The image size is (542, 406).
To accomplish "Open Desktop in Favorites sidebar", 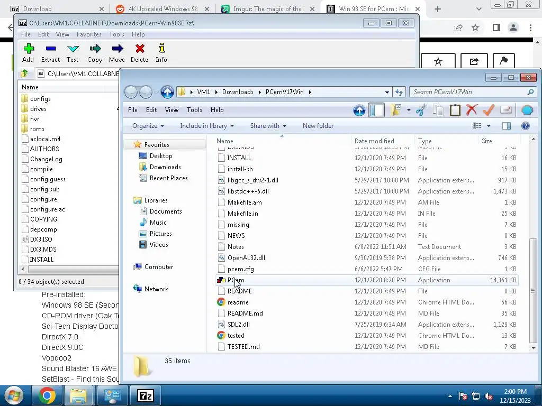I will point(161,156).
